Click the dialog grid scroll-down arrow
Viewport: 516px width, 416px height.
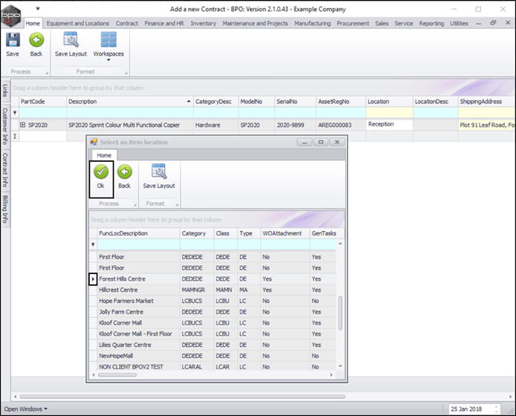click(341, 366)
